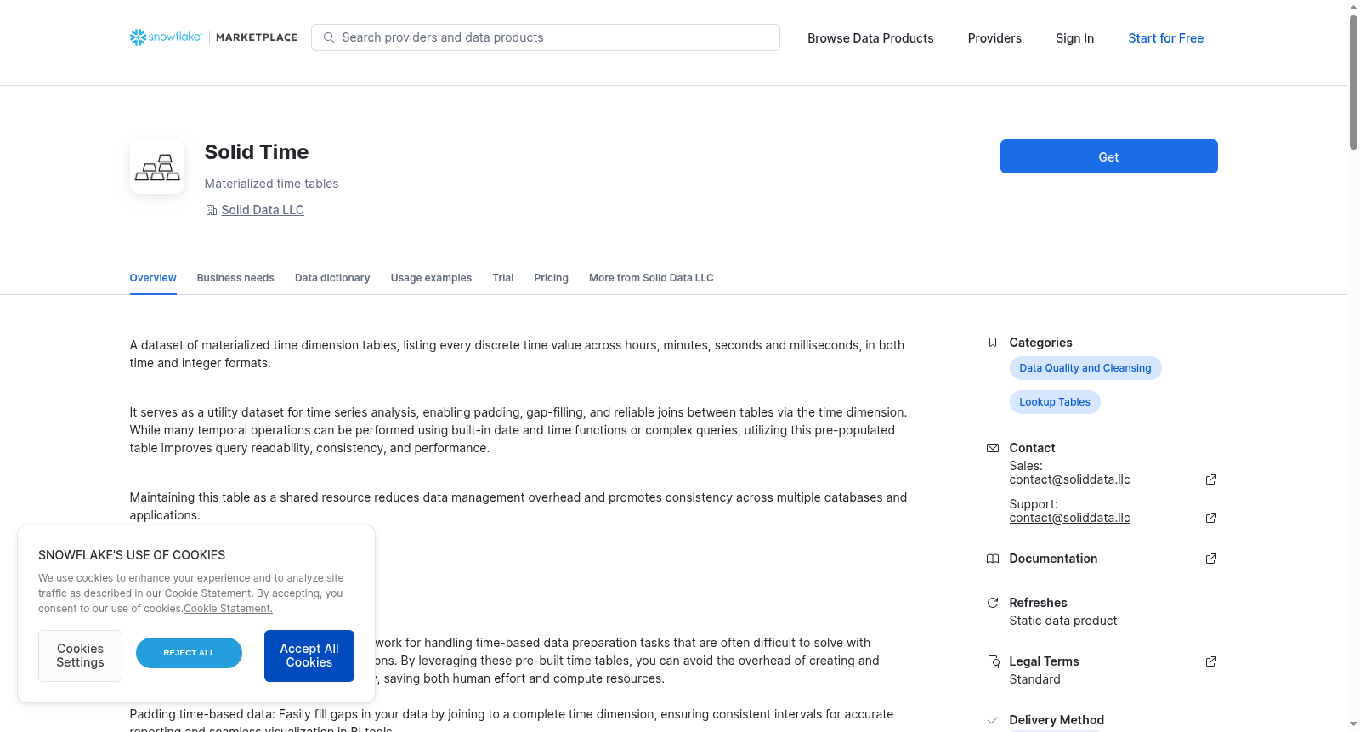Screen dimensions: 1360x732
Task: Open the Data dictionary tab
Action: 332,278
